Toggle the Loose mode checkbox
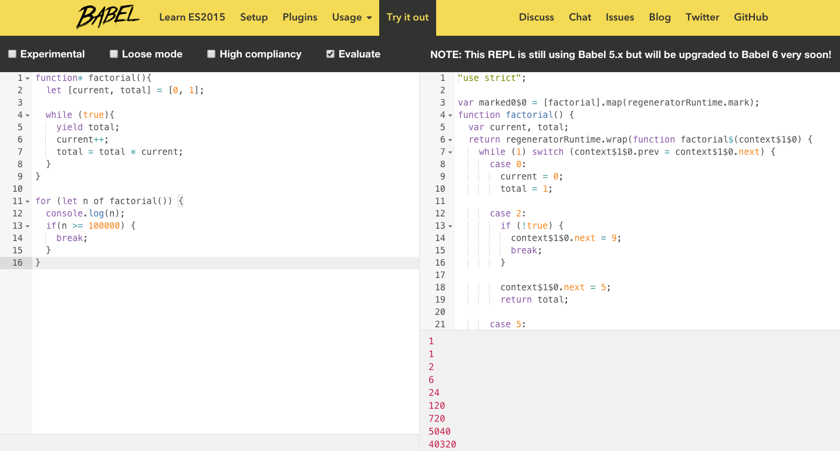The width and height of the screenshot is (840, 451). pos(114,54)
